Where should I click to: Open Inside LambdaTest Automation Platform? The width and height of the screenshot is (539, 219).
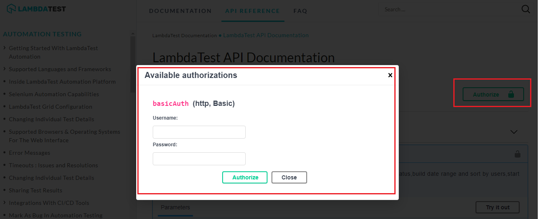click(62, 82)
